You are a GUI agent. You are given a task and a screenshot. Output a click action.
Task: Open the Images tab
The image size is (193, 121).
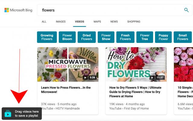[x=61, y=21]
